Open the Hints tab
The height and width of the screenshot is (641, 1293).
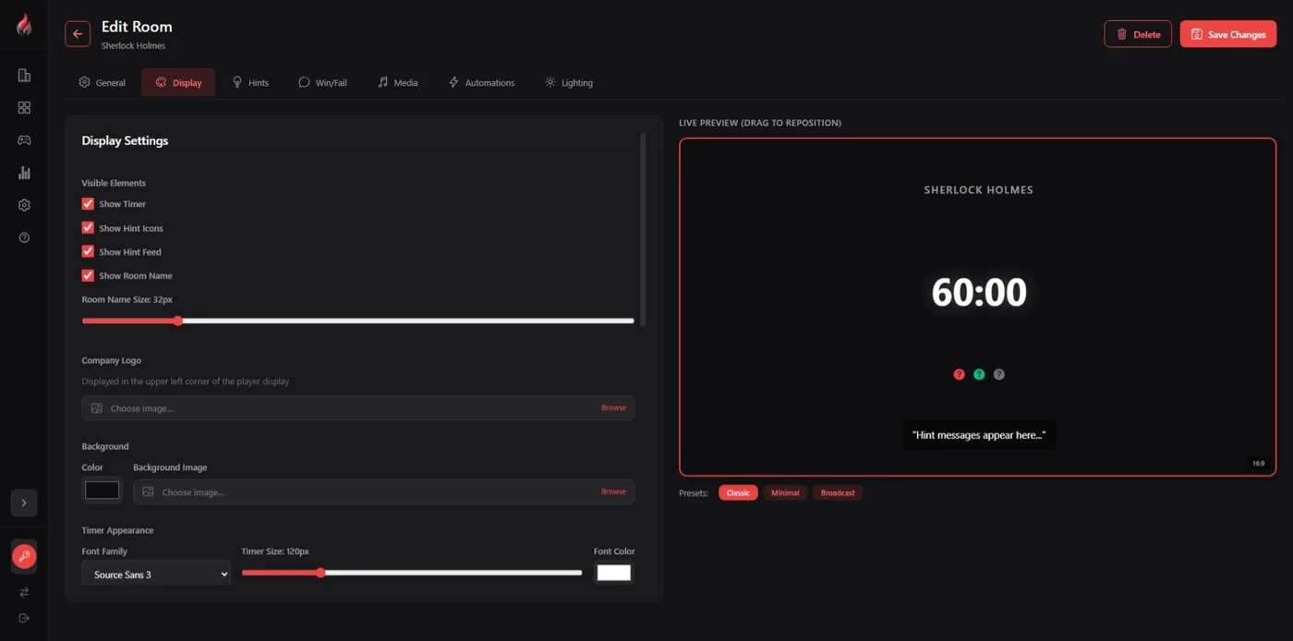tap(250, 82)
